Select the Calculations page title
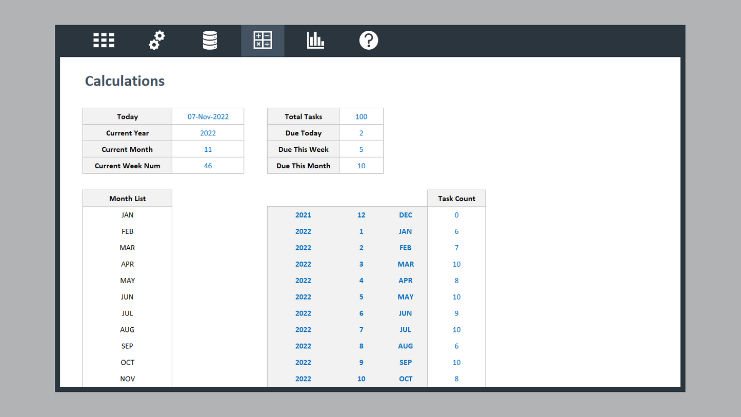This screenshot has width=741, height=417. point(125,81)
